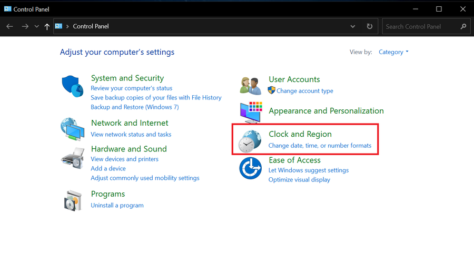474x254 pixels.
Task: Click View network status and tasks
Action: pyautogui.click(x=131, y=135)
